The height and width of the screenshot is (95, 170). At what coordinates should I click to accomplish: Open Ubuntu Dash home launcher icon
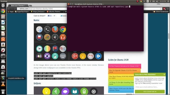click(x=3, y=6)
